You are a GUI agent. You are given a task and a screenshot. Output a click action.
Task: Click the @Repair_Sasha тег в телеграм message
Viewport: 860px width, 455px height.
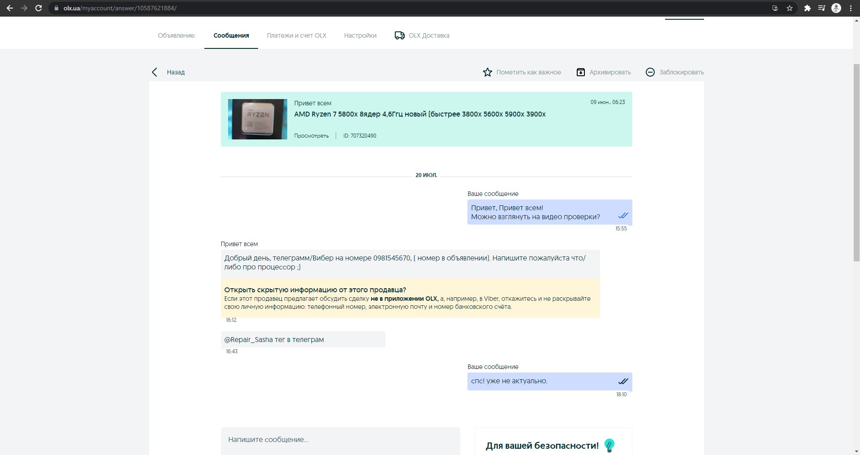click(303, 339)
